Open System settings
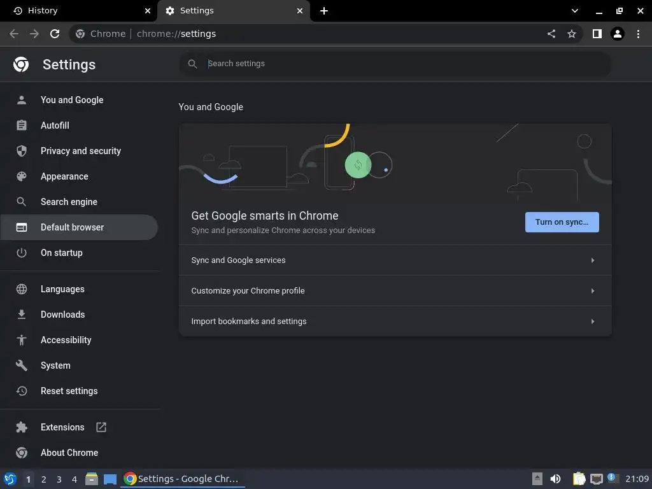Screen dimensions: 652x489 [x=79, y=365]
